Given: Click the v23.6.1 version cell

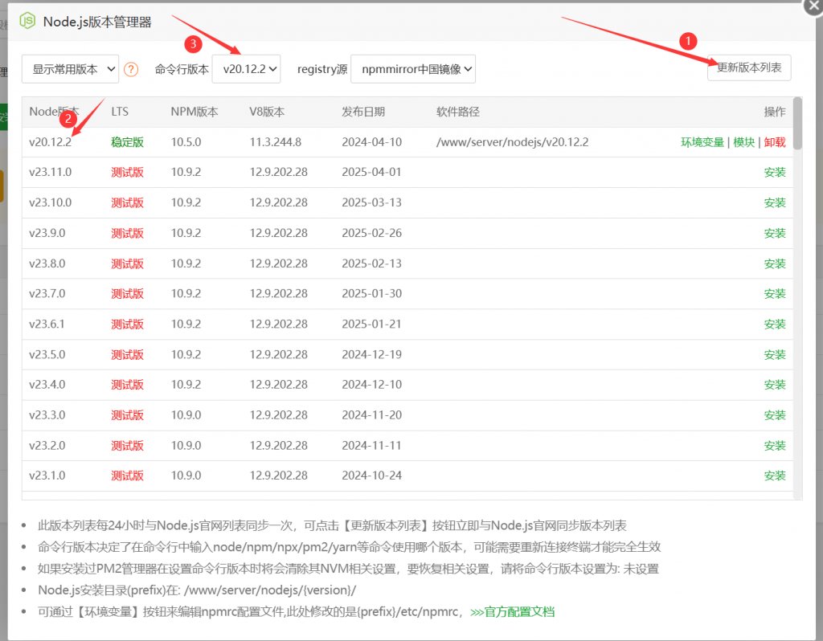Looking at the screenshot, I should (47, 324).
